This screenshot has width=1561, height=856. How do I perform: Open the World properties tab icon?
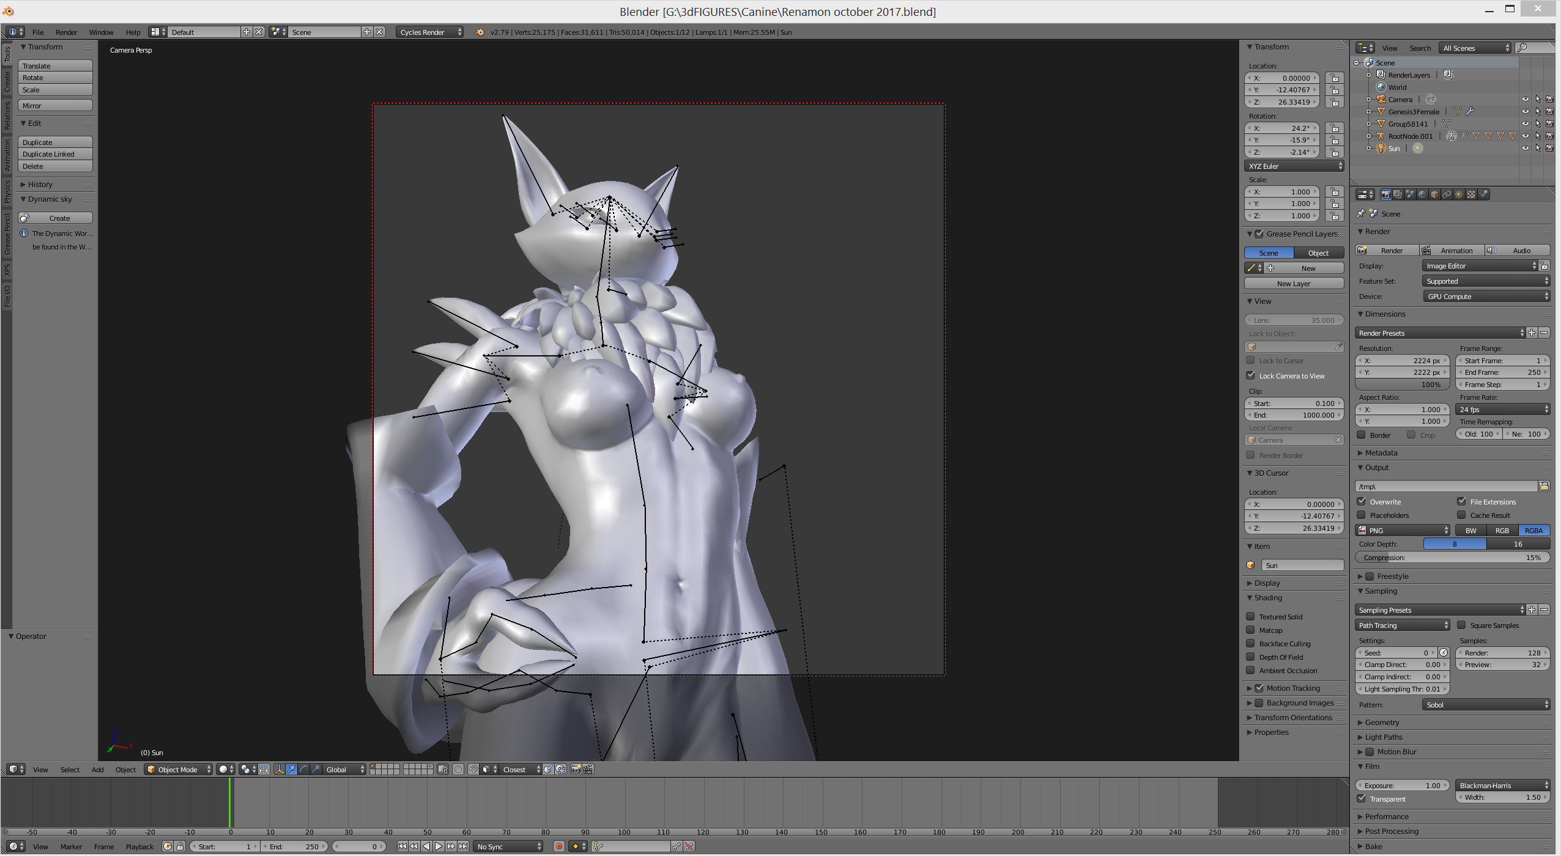[1422, 194]
